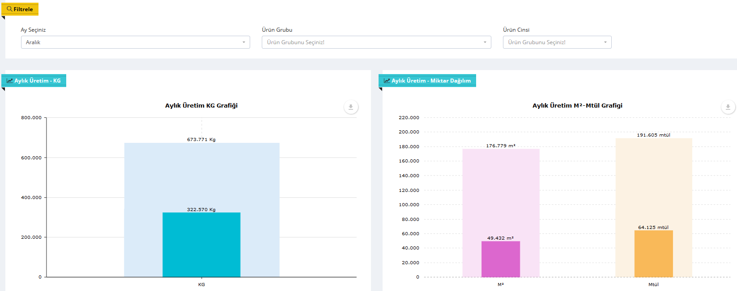Click the light pink 176.779 m² bar
Image resolution: width=737 pixels, height=291 pixels.
click(x=501, y=192)
